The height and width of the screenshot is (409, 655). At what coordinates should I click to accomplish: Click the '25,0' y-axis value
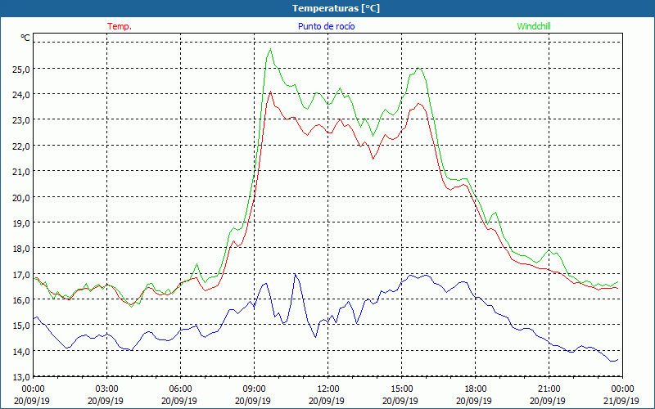pyautogui.click(x=22, y=69)
